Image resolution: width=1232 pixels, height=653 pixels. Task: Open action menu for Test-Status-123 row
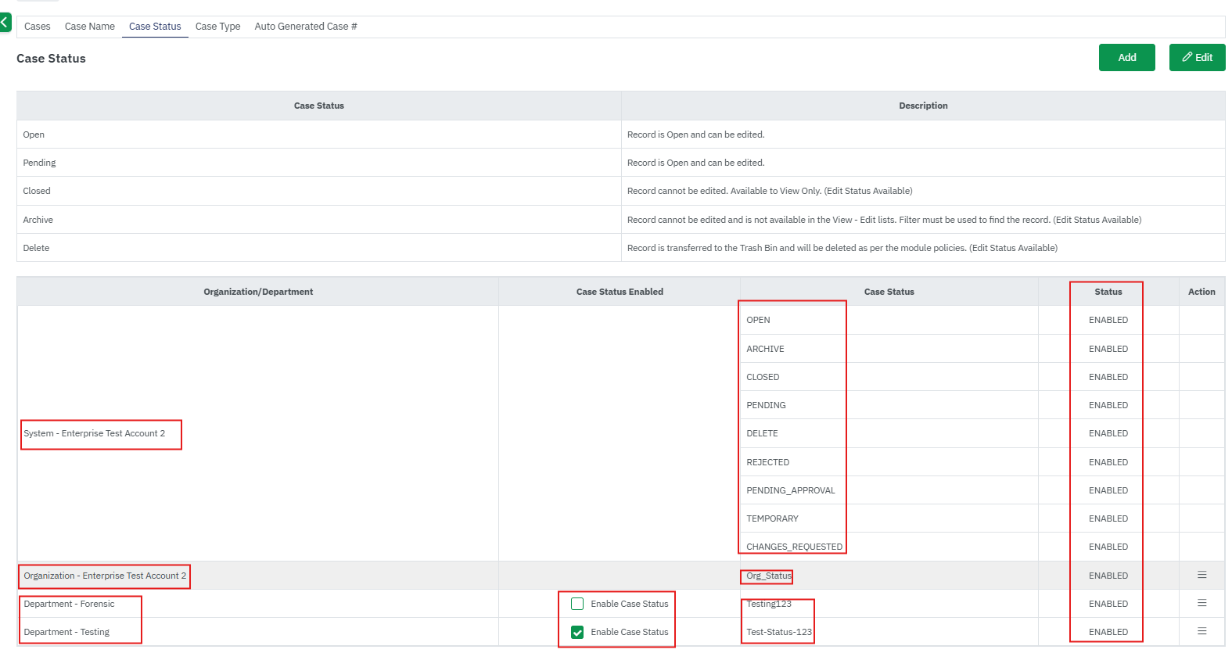tap(1201, 631)
